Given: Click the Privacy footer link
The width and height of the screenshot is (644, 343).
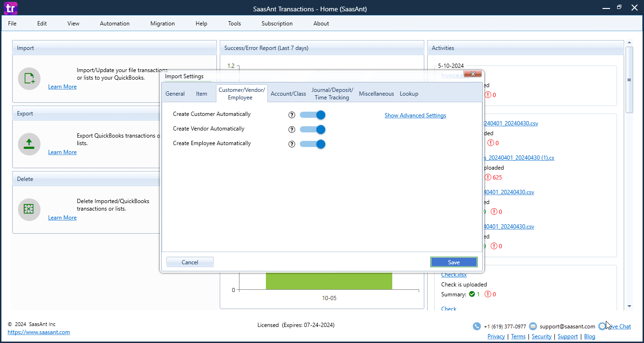Looking at the screenshot, I should click(496, 336).
